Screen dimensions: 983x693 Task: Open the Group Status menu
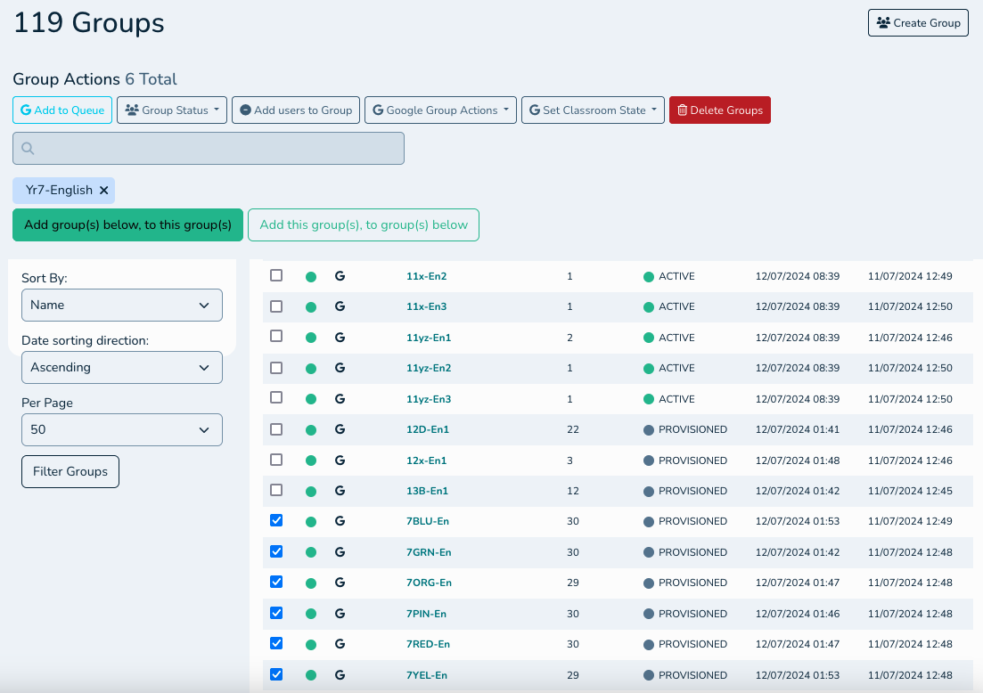pyautogui.click(x=172, y=110)
